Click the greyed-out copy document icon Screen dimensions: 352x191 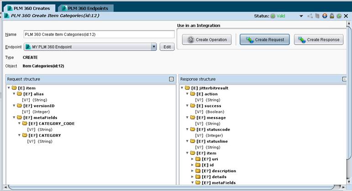coord(317,16)
